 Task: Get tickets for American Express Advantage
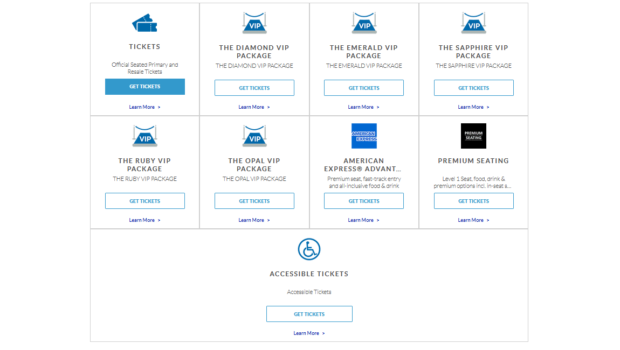(x=364, y=201)
